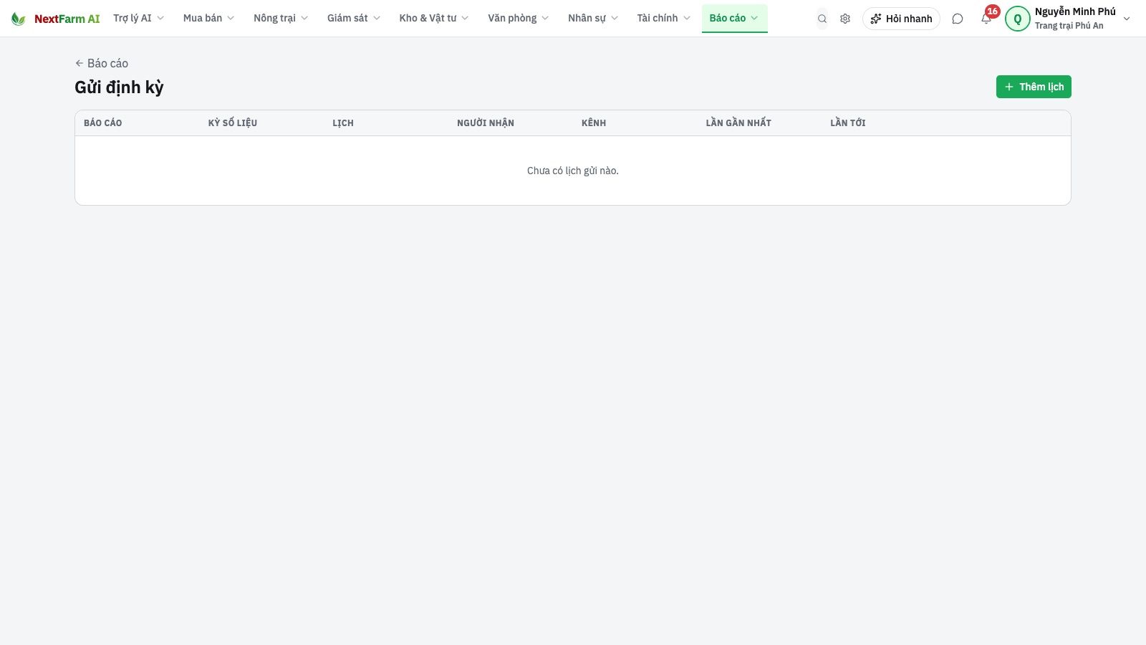Click the user avatar circle Q

(x=1018, y=19)
